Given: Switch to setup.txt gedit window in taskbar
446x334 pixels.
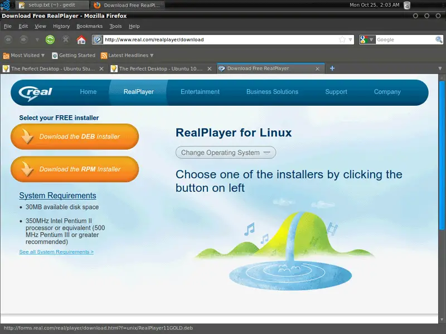Looking at the screenshot, I should 52,5.
